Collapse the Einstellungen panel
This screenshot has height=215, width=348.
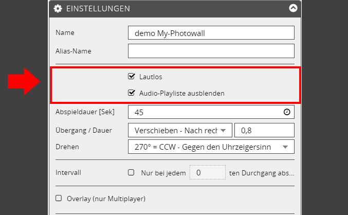293,8
